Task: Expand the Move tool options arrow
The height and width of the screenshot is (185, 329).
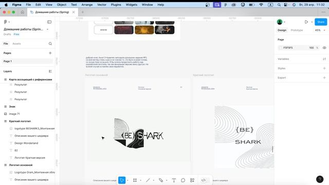Action: pos(127,180)
